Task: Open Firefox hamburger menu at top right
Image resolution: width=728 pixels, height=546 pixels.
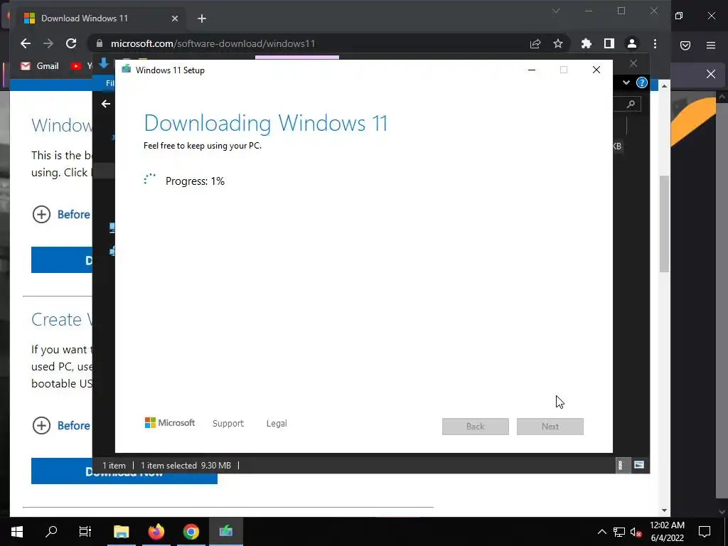Action: pos(711,45)
